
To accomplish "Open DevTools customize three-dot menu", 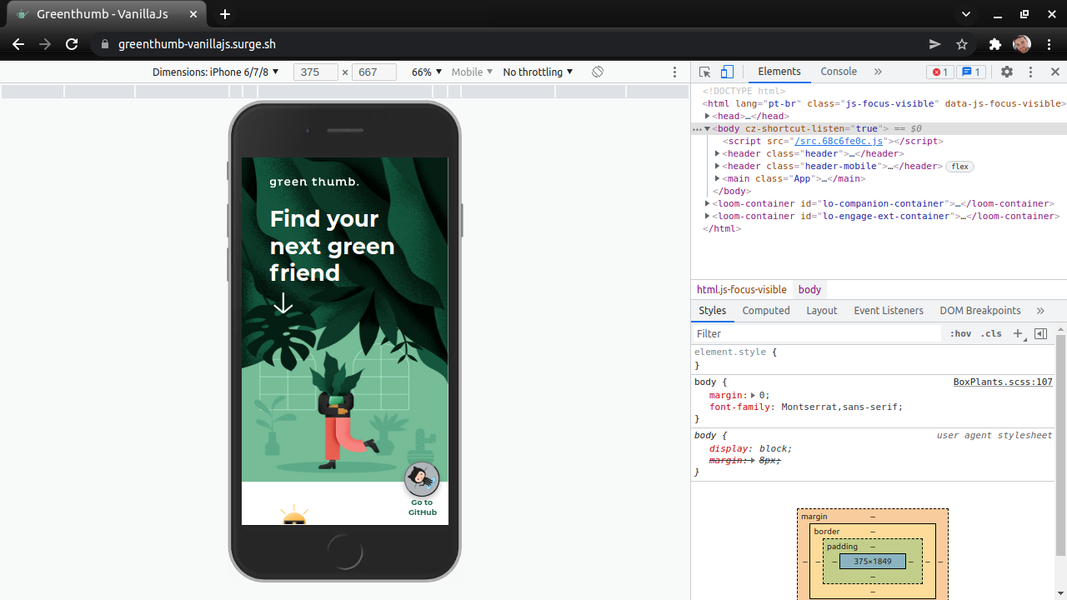I will (1030, 72).
